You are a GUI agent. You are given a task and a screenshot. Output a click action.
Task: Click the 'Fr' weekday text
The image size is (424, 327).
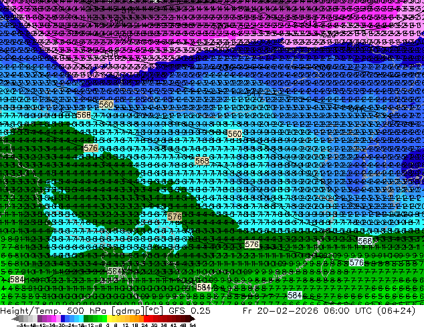(247, 311)
